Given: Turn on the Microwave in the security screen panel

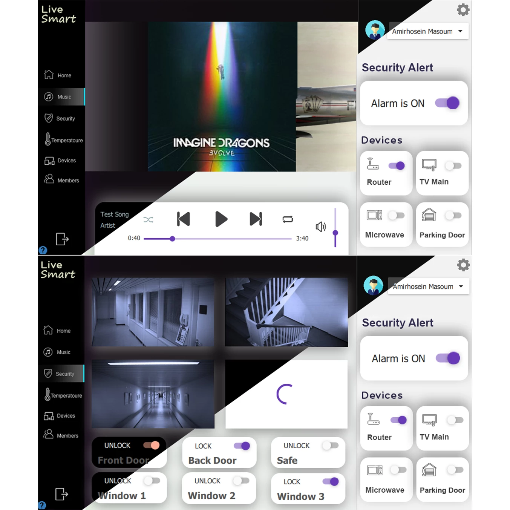Looking at the screenshot, I should pos(398,470).
